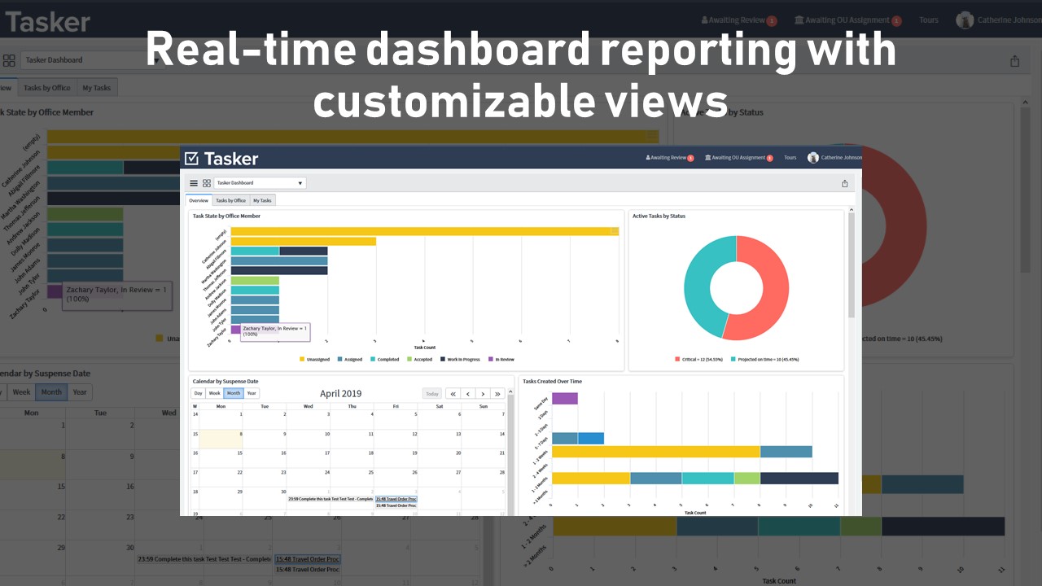Open the chart options menu on Task State bar chart
1042x586 pixels.
(x=615, y=231)
